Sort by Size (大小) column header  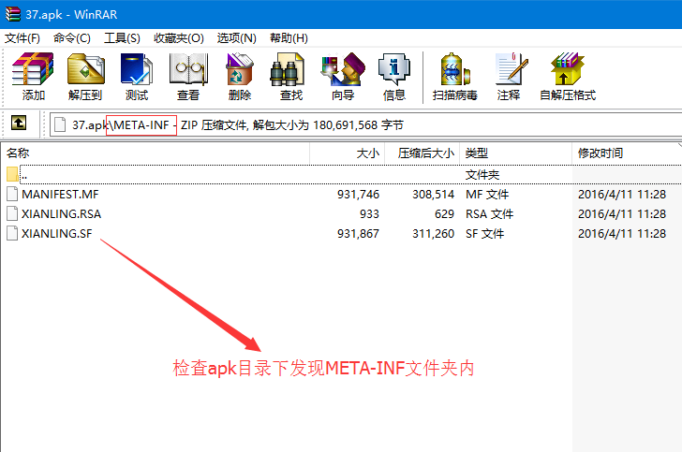coord(347,153)
